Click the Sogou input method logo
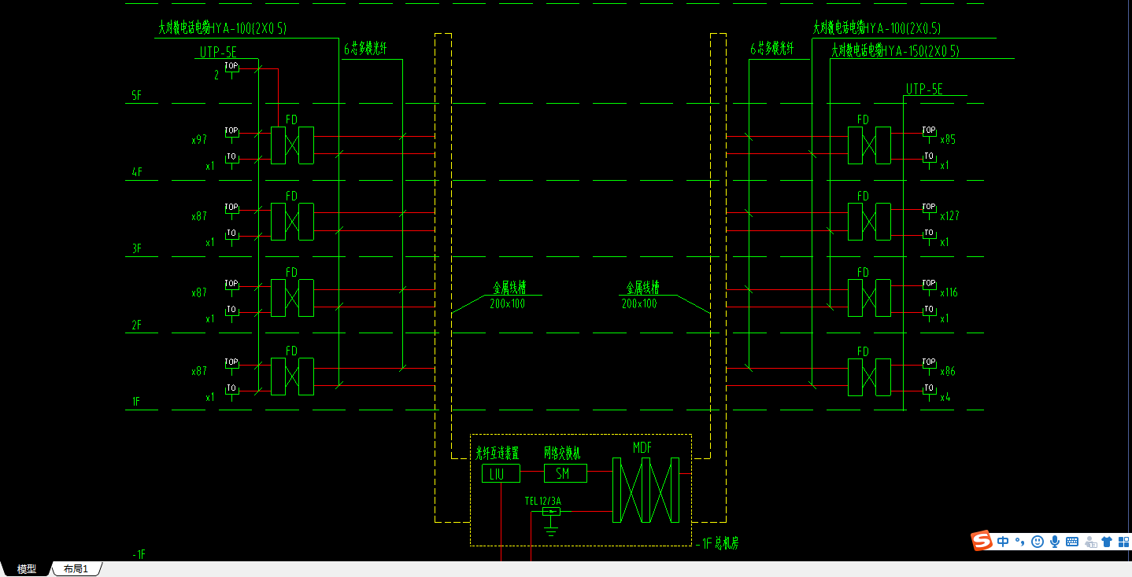This screenshot has width=1132, height=577. coord(982,541)
